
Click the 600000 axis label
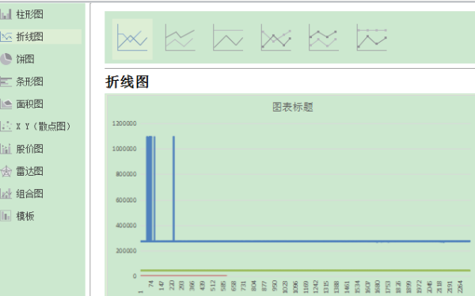pyautogui.click(x=126, y=200)
